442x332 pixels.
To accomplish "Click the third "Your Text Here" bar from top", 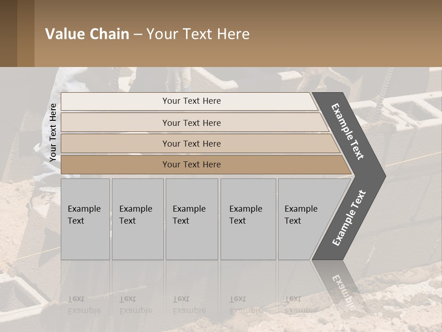I will (192, 143).
